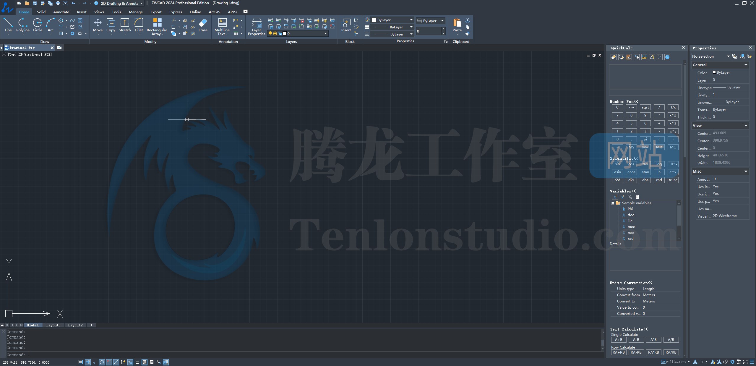Image resolution: width=756 pixels, height=366 pixels.
Task: Switch to the Layout1 tab
Action: click(x=53, y=325)
